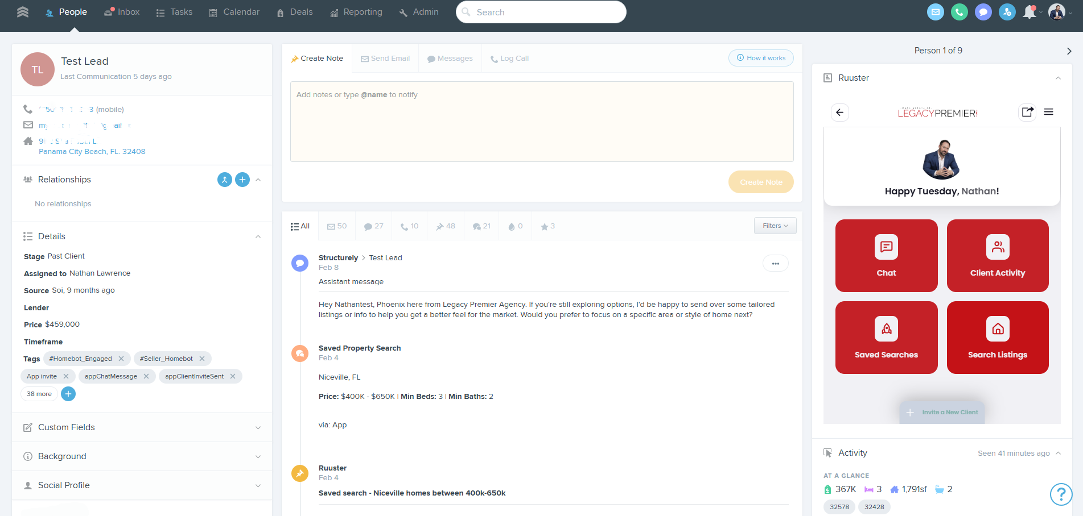Remove the appChatMessage tag
The image size is (1083, 516).
[146, 376]
